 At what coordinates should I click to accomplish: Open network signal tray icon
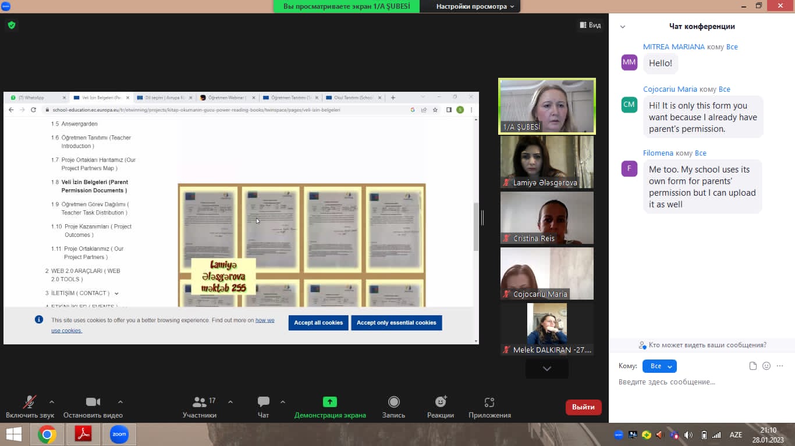click(x=716, y=434)
